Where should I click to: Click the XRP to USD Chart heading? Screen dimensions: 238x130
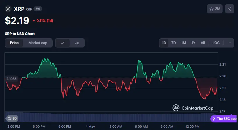(19, 34)
